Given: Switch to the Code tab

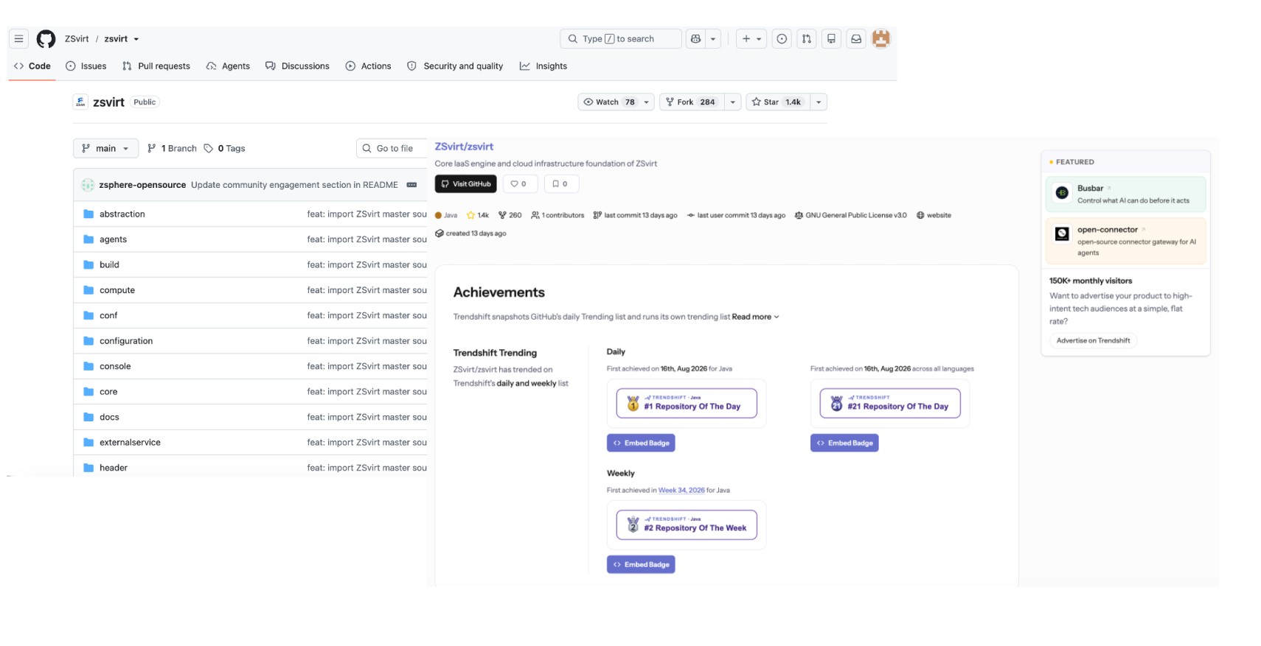Looking at the screenshot, I should coord(32,66).
